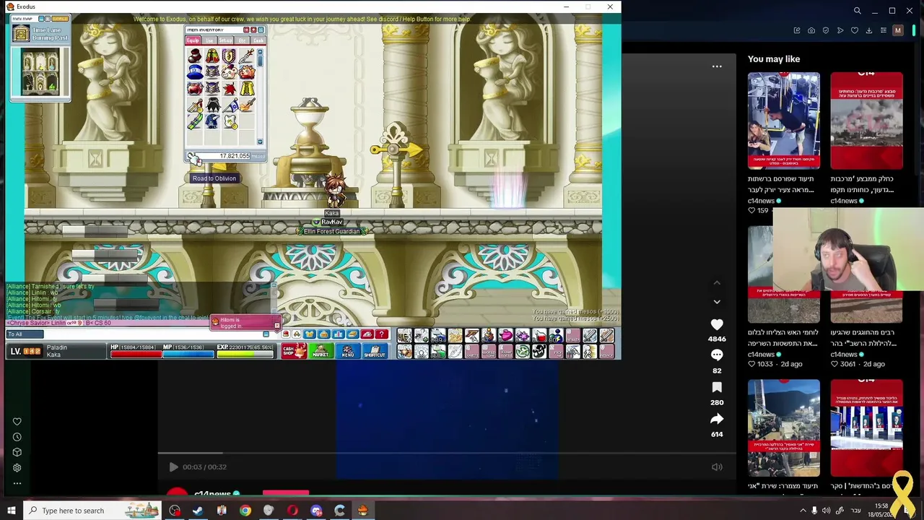Image resolution: width=924 pixels, height=520 pixels.
Task: Open the three-dot menu in the left sidebar
Action: 17,483
